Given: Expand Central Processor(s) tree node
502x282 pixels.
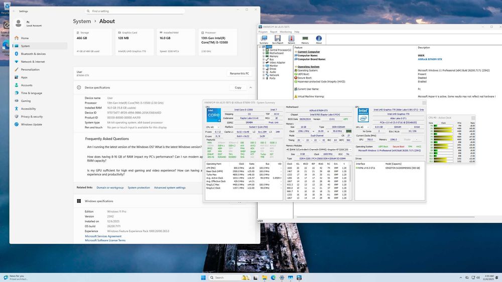Looking at the screenshot, I should pyautogui.click(x=264, y=50).
